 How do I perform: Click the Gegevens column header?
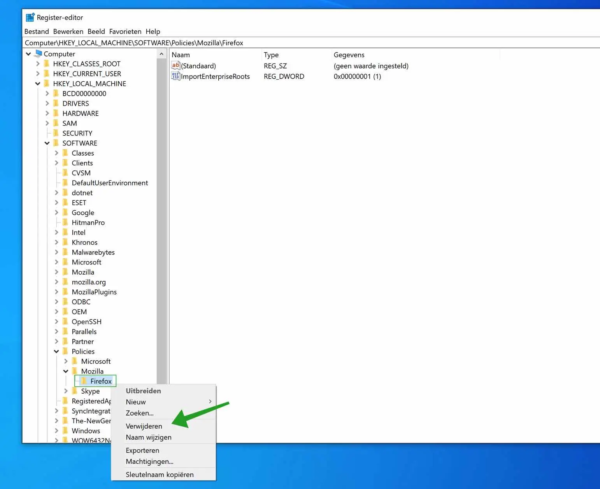(x=416, y=55)
